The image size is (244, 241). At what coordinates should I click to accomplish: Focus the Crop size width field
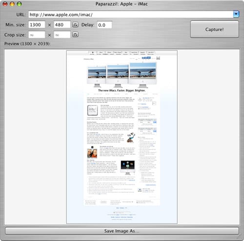37,35
